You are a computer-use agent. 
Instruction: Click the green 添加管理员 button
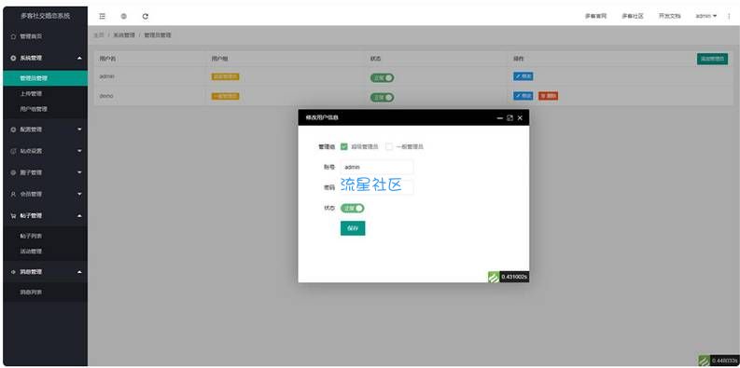point(712,59)
